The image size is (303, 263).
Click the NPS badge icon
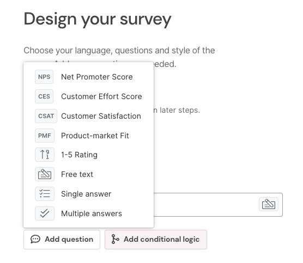point(44,77)
